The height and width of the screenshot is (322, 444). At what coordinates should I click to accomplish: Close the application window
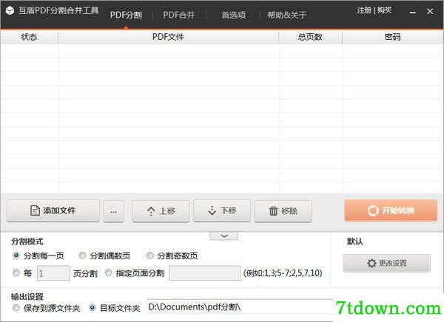point(430,11)
